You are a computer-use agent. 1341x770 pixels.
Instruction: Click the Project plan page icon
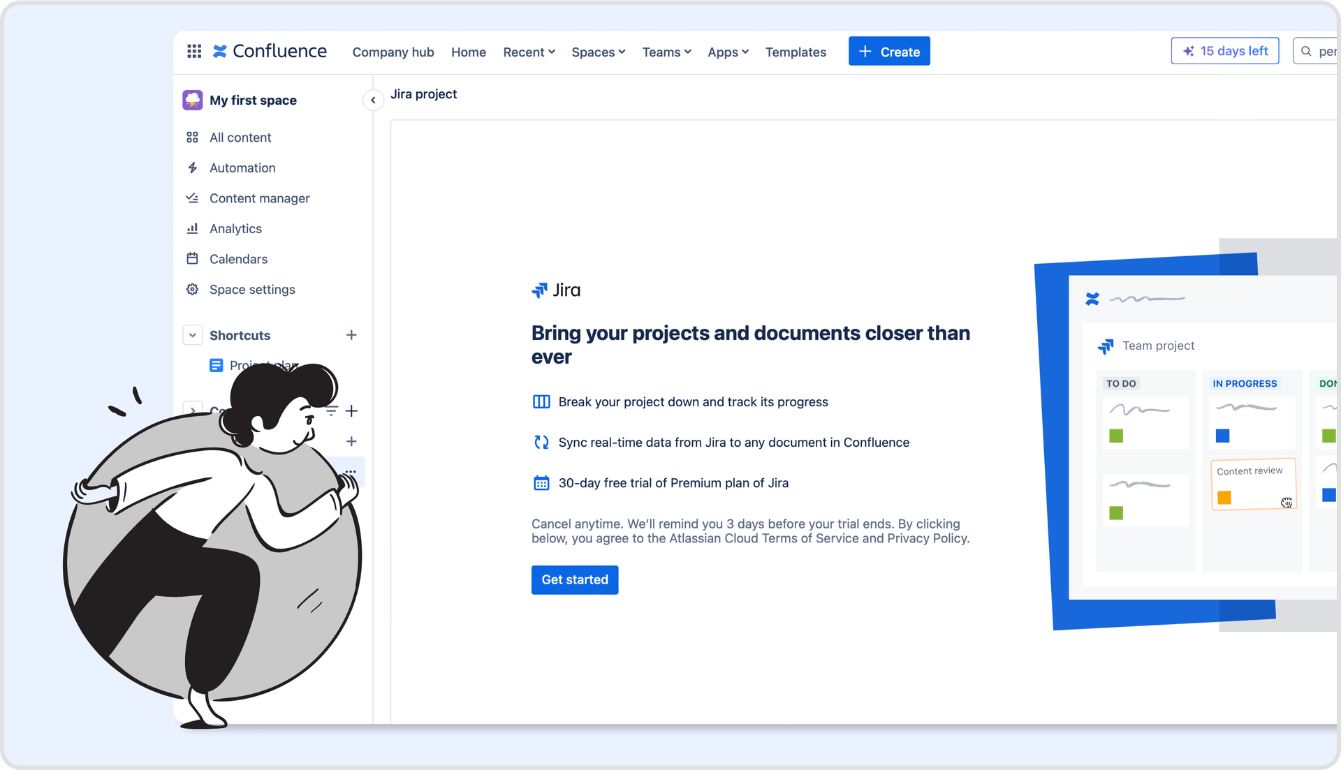217,365
